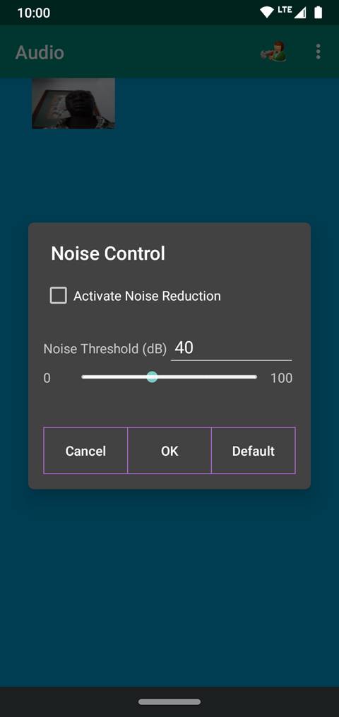Tap the navigation pill at the screen bottom
The height and width of the screenshot is (717, 339).
pos(169,701)
